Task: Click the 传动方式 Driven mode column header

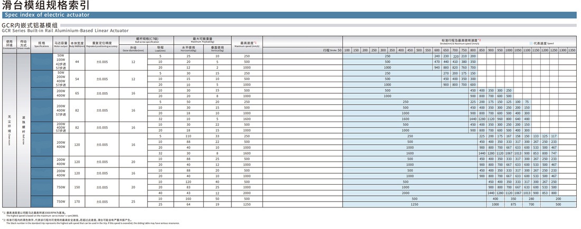Action: pos(23,45)
